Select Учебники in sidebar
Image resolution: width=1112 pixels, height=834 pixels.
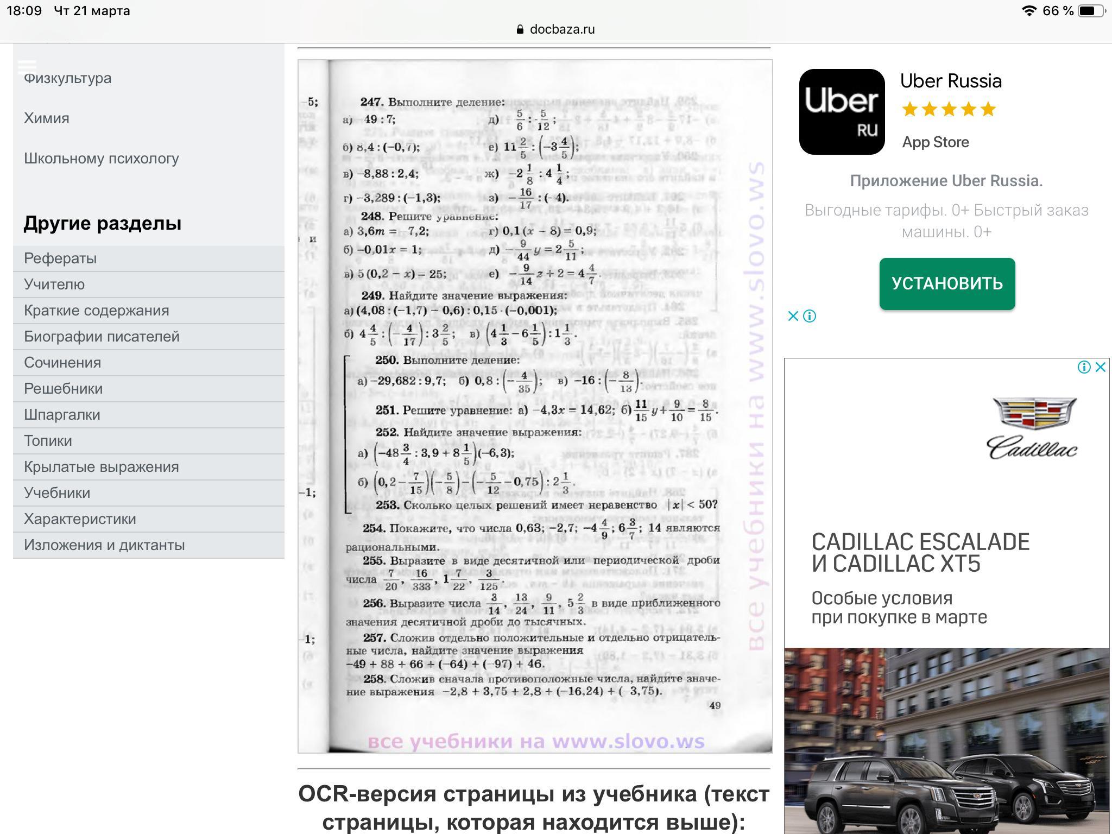[x=57, y=493]
